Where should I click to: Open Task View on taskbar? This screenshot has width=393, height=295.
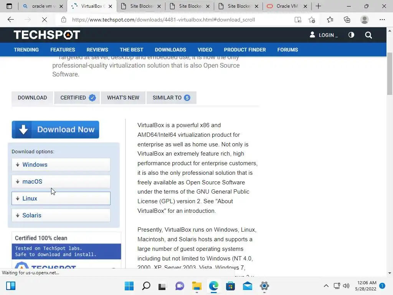[162, 286]
